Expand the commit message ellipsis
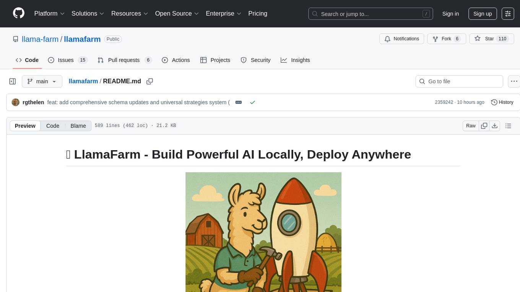Screen dimensions: 520x292 [239, 102]
